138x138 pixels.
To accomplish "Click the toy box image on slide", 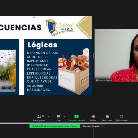I will point(73,71).
